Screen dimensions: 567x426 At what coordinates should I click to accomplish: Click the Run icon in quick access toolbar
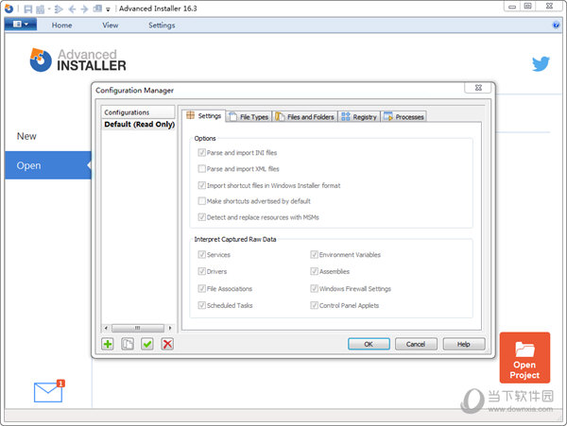(59, 9)
